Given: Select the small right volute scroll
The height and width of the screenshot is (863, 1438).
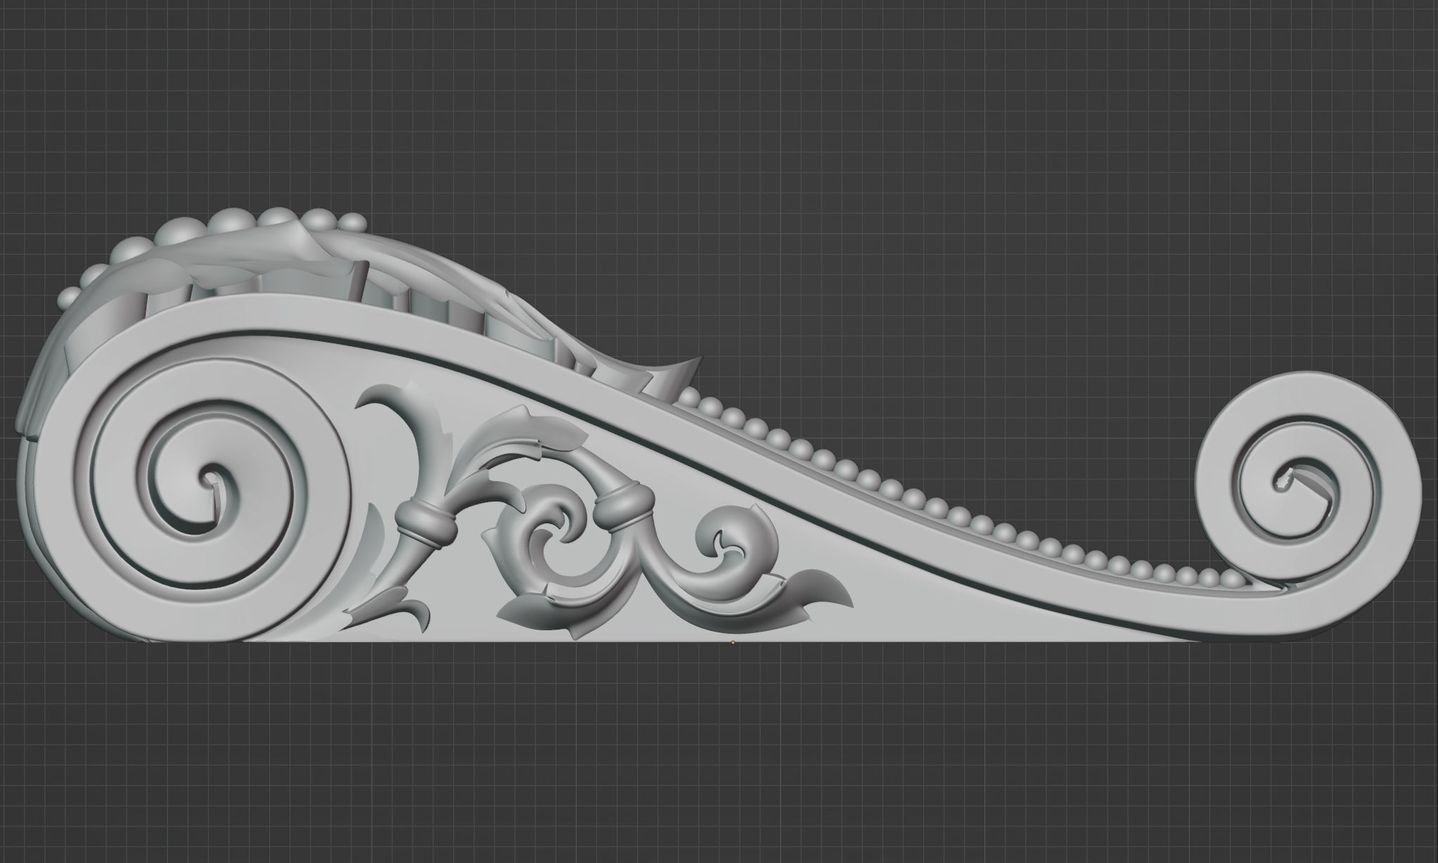Looking at the screenshot, I should (1308, 487).
